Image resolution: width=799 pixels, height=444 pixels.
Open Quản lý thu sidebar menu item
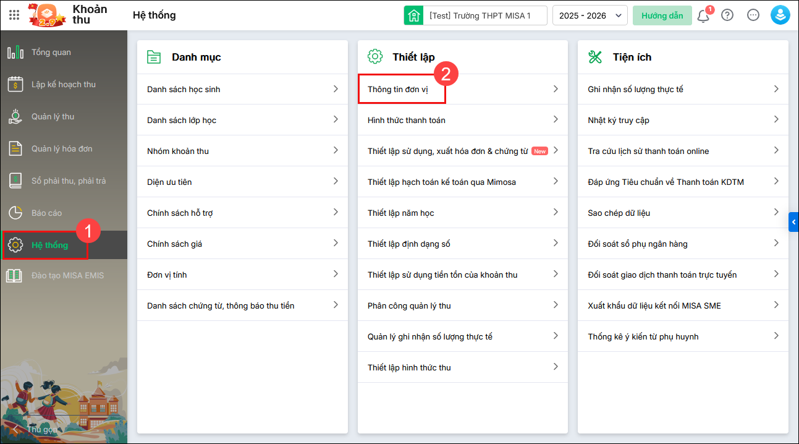(x=53, y=116)
